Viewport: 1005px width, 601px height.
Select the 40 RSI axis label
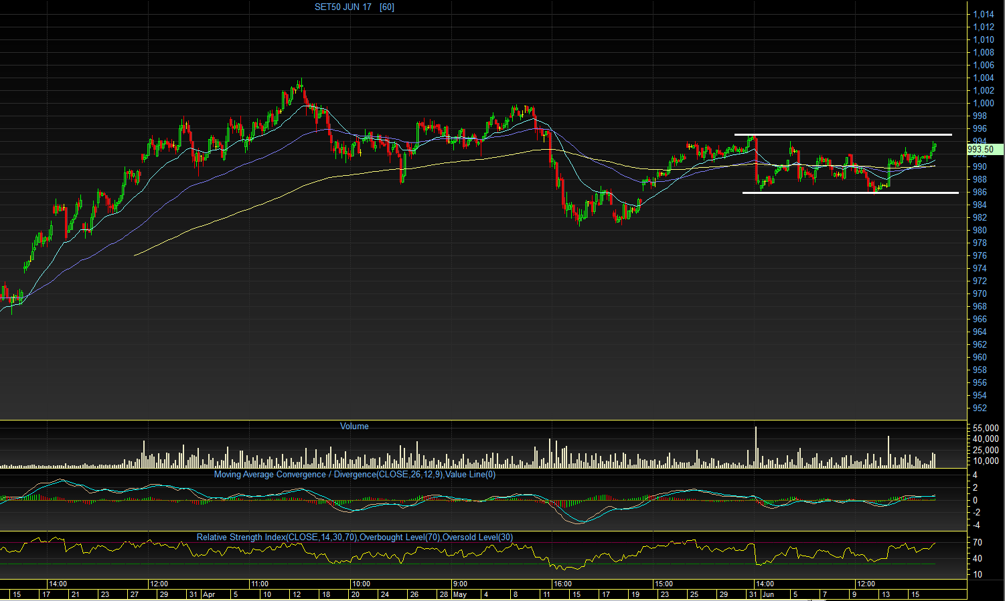tap(978, 559)
